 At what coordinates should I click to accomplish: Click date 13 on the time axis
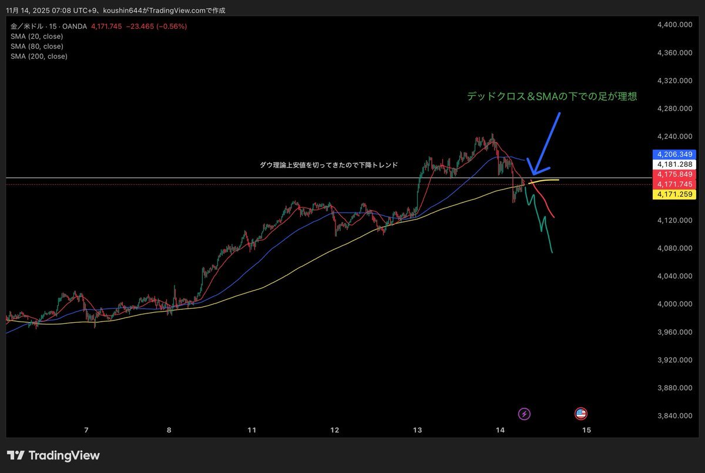point(418,430)
